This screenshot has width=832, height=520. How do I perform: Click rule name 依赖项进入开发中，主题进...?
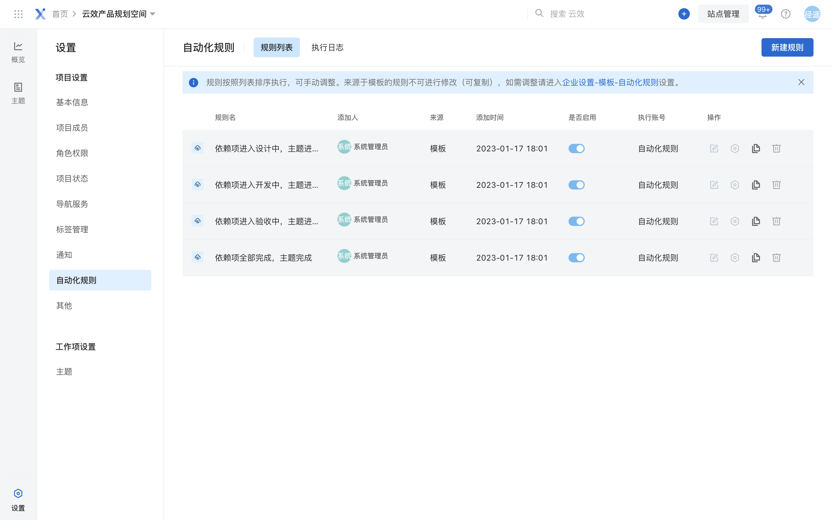click(x=266, y=185)
